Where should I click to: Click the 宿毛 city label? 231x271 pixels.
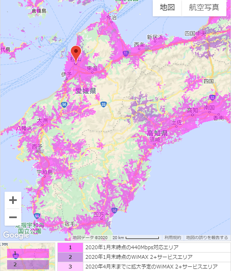(70, 224)
